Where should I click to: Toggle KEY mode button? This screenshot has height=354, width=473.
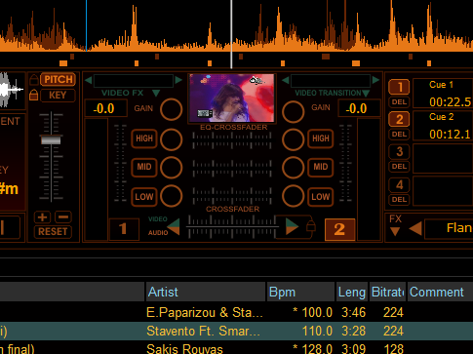(58, 96)
